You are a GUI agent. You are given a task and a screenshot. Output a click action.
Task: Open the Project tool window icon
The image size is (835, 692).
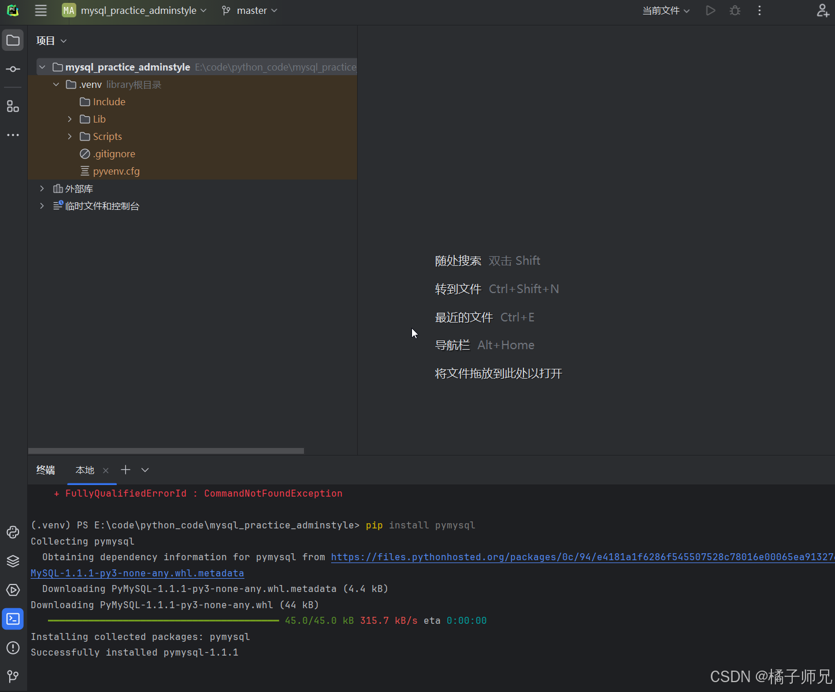click(x=13, y=40)
